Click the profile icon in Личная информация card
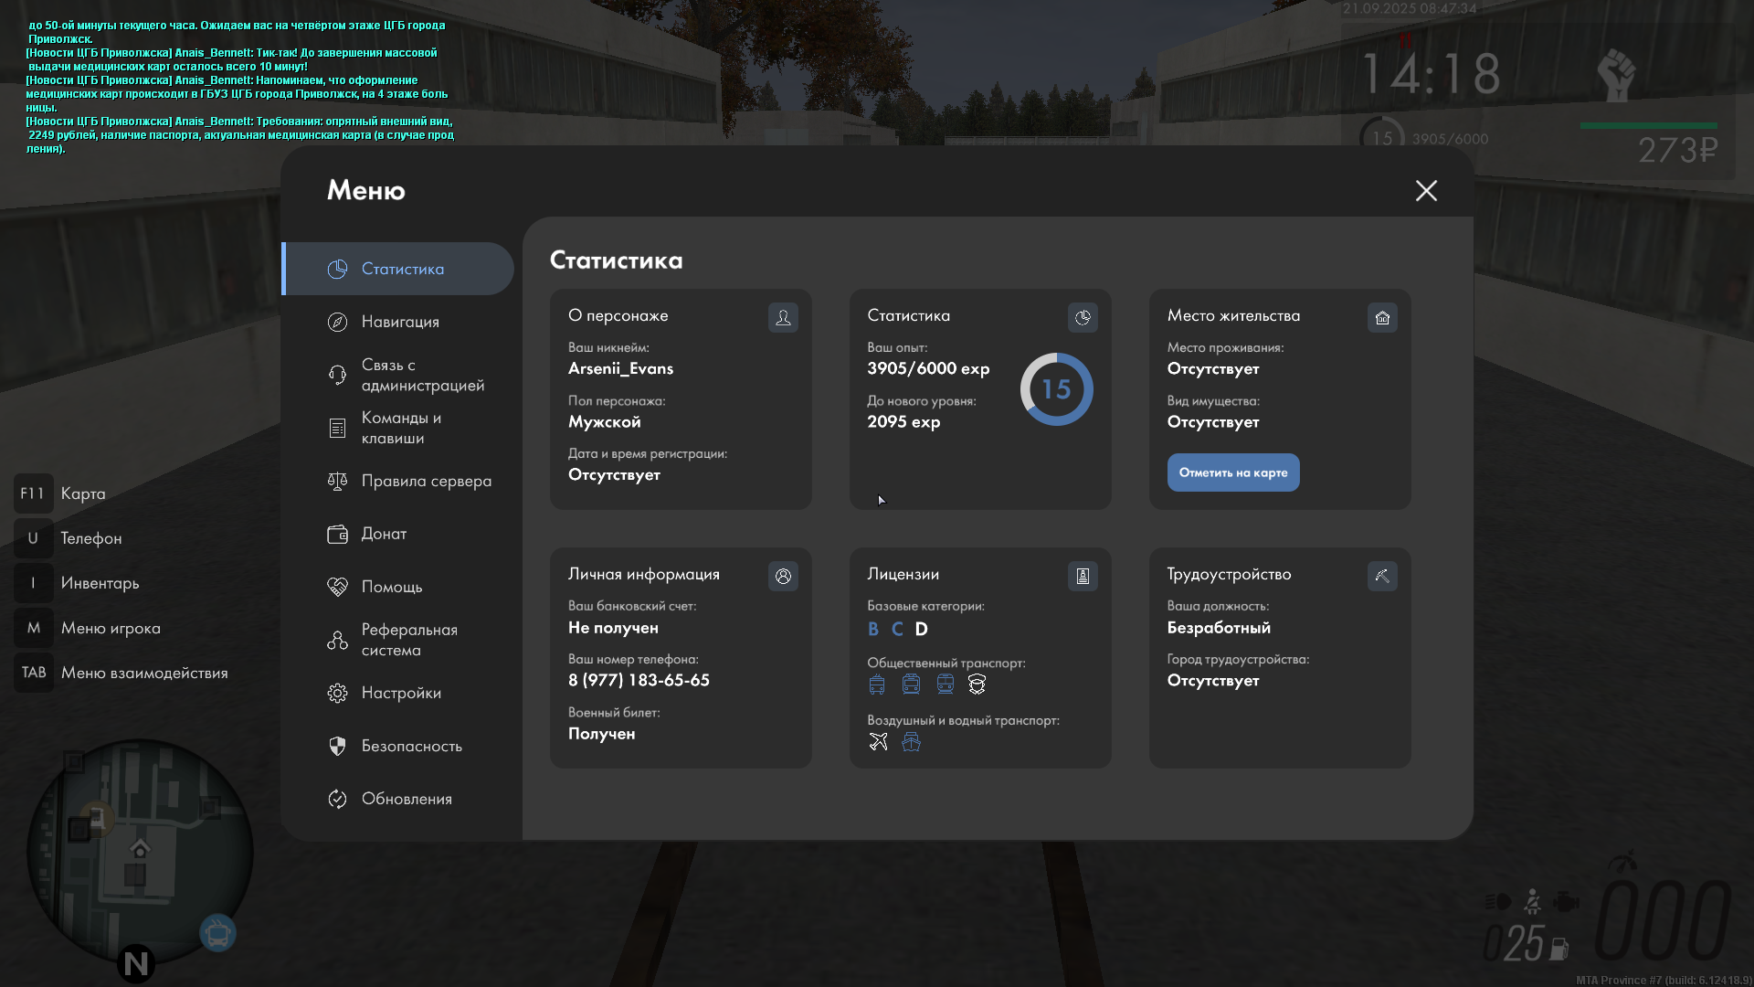Viewport: 1754px width, 987px height. point(783,577)
